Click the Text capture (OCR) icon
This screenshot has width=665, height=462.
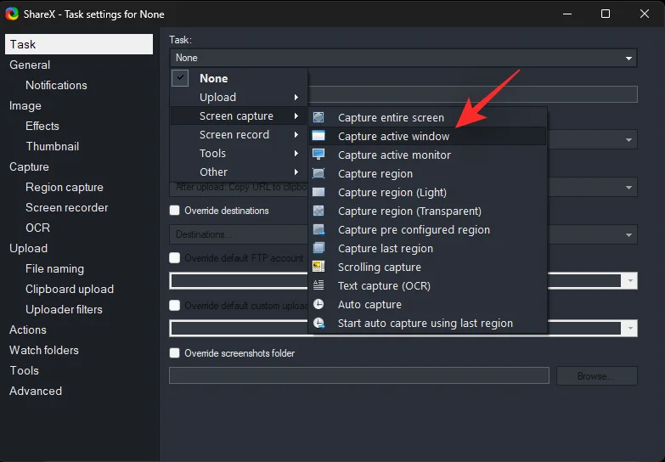[318, 286]
